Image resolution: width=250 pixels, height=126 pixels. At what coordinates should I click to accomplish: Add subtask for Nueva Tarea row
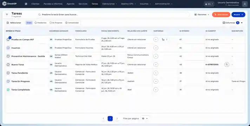coord(156,65)
